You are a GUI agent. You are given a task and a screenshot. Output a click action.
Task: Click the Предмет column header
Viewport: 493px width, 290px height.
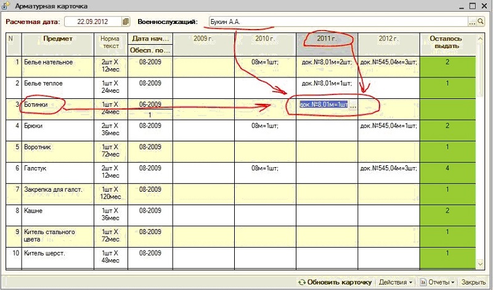[58, 39]
